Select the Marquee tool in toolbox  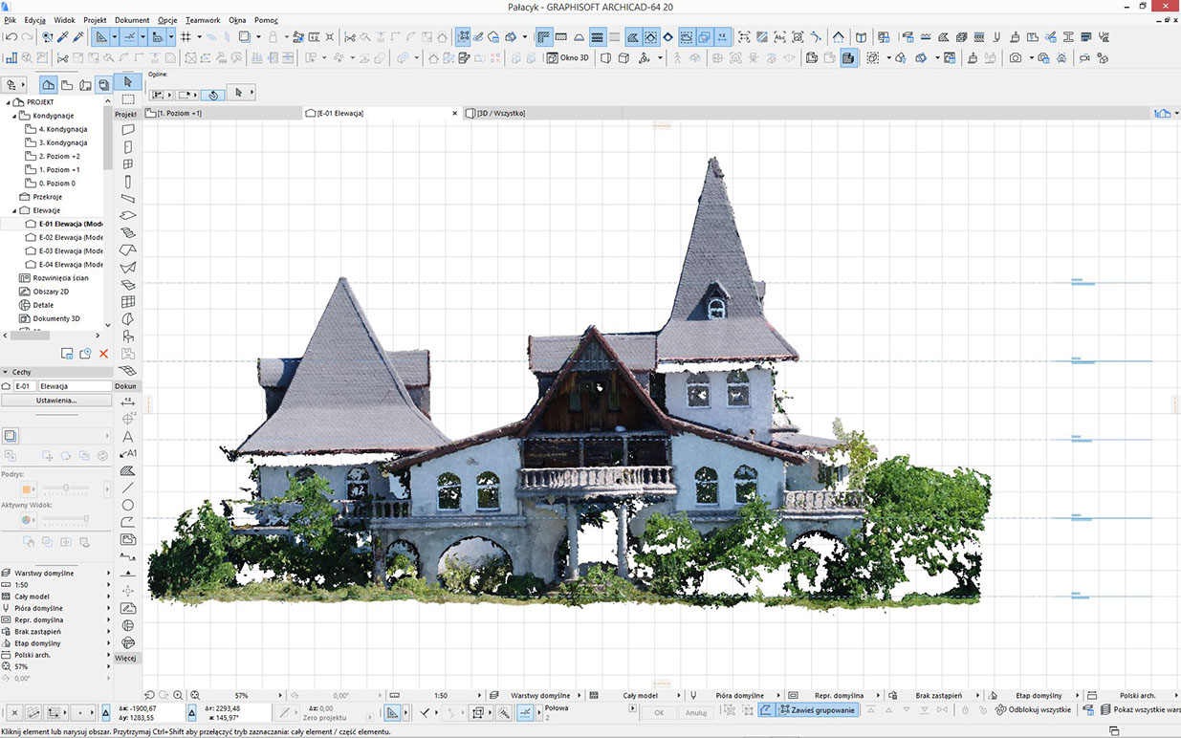[128, 98]
